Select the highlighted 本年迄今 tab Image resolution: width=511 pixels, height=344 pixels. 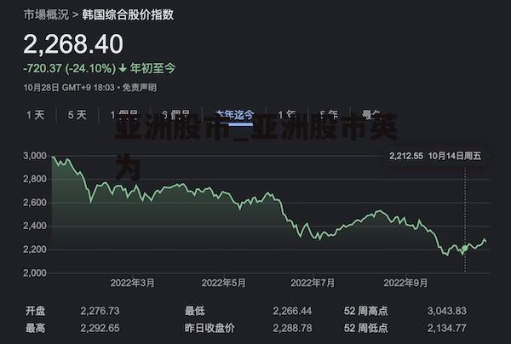(x=233, y=115)
